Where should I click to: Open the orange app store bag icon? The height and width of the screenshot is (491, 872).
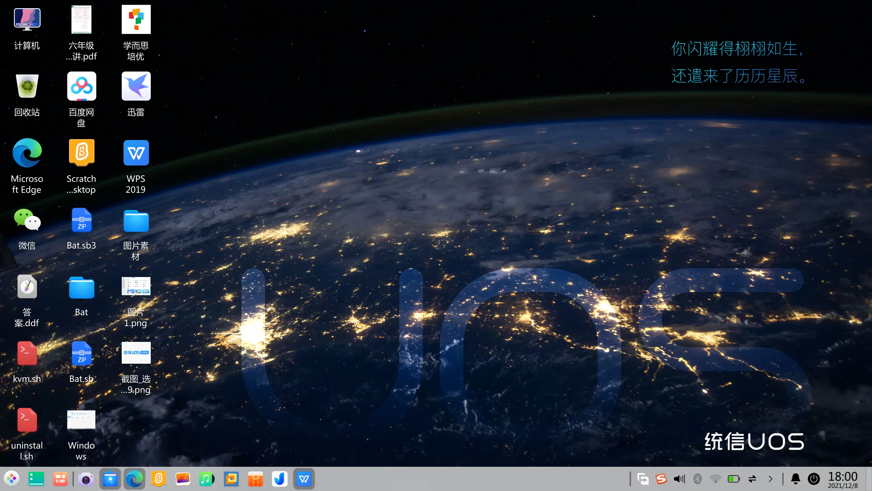click(x=255, y=479)
